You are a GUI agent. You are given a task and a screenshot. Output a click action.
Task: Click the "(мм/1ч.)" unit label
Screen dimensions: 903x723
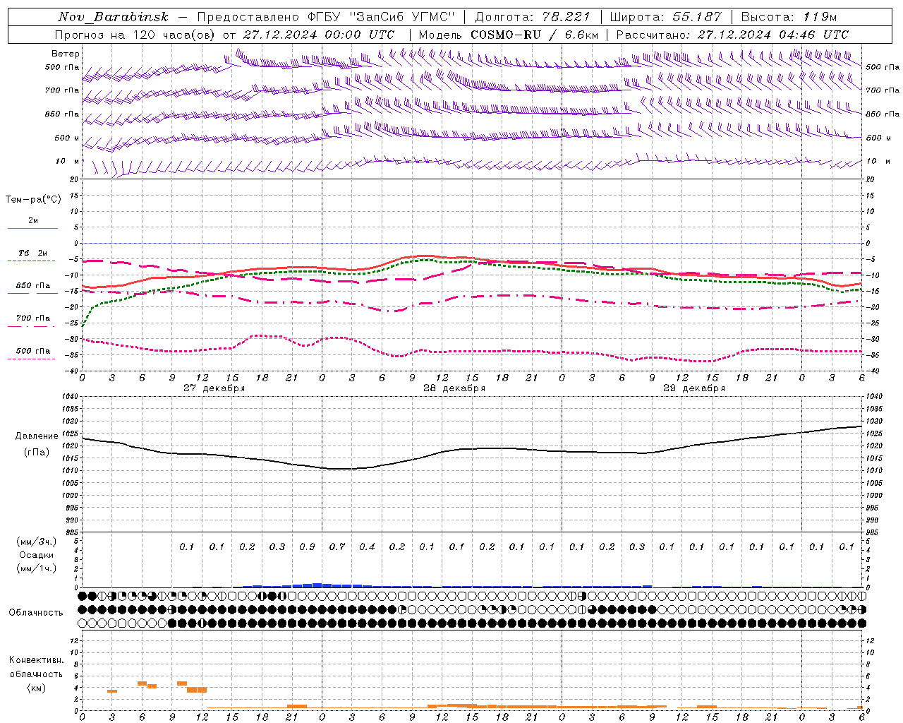pyautogui.click(x=36, y=568)
